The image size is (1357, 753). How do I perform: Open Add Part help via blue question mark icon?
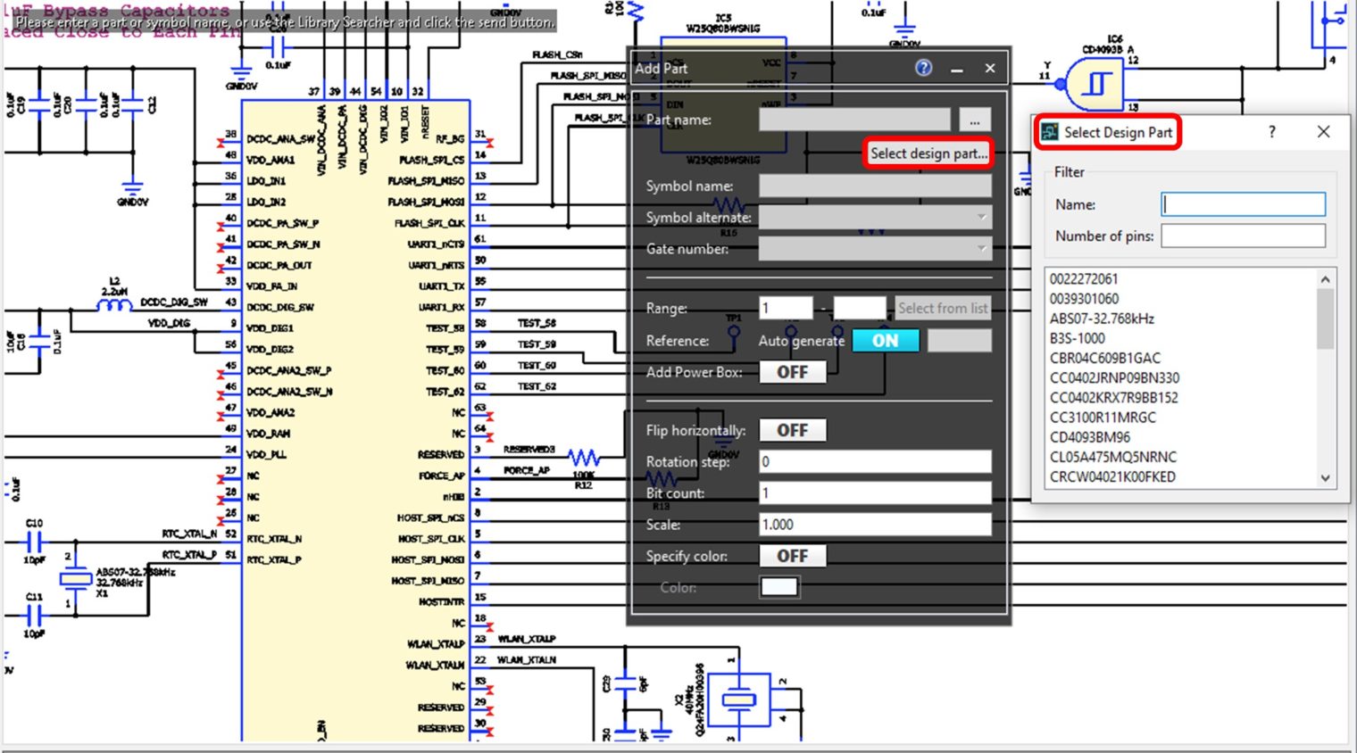coord(923,67)
